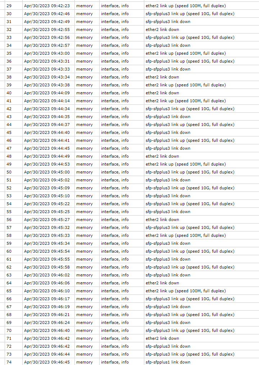Click the memory cell in row 60
The height and width of the screenshot is (365, 259).
click(x=84, y=251)
